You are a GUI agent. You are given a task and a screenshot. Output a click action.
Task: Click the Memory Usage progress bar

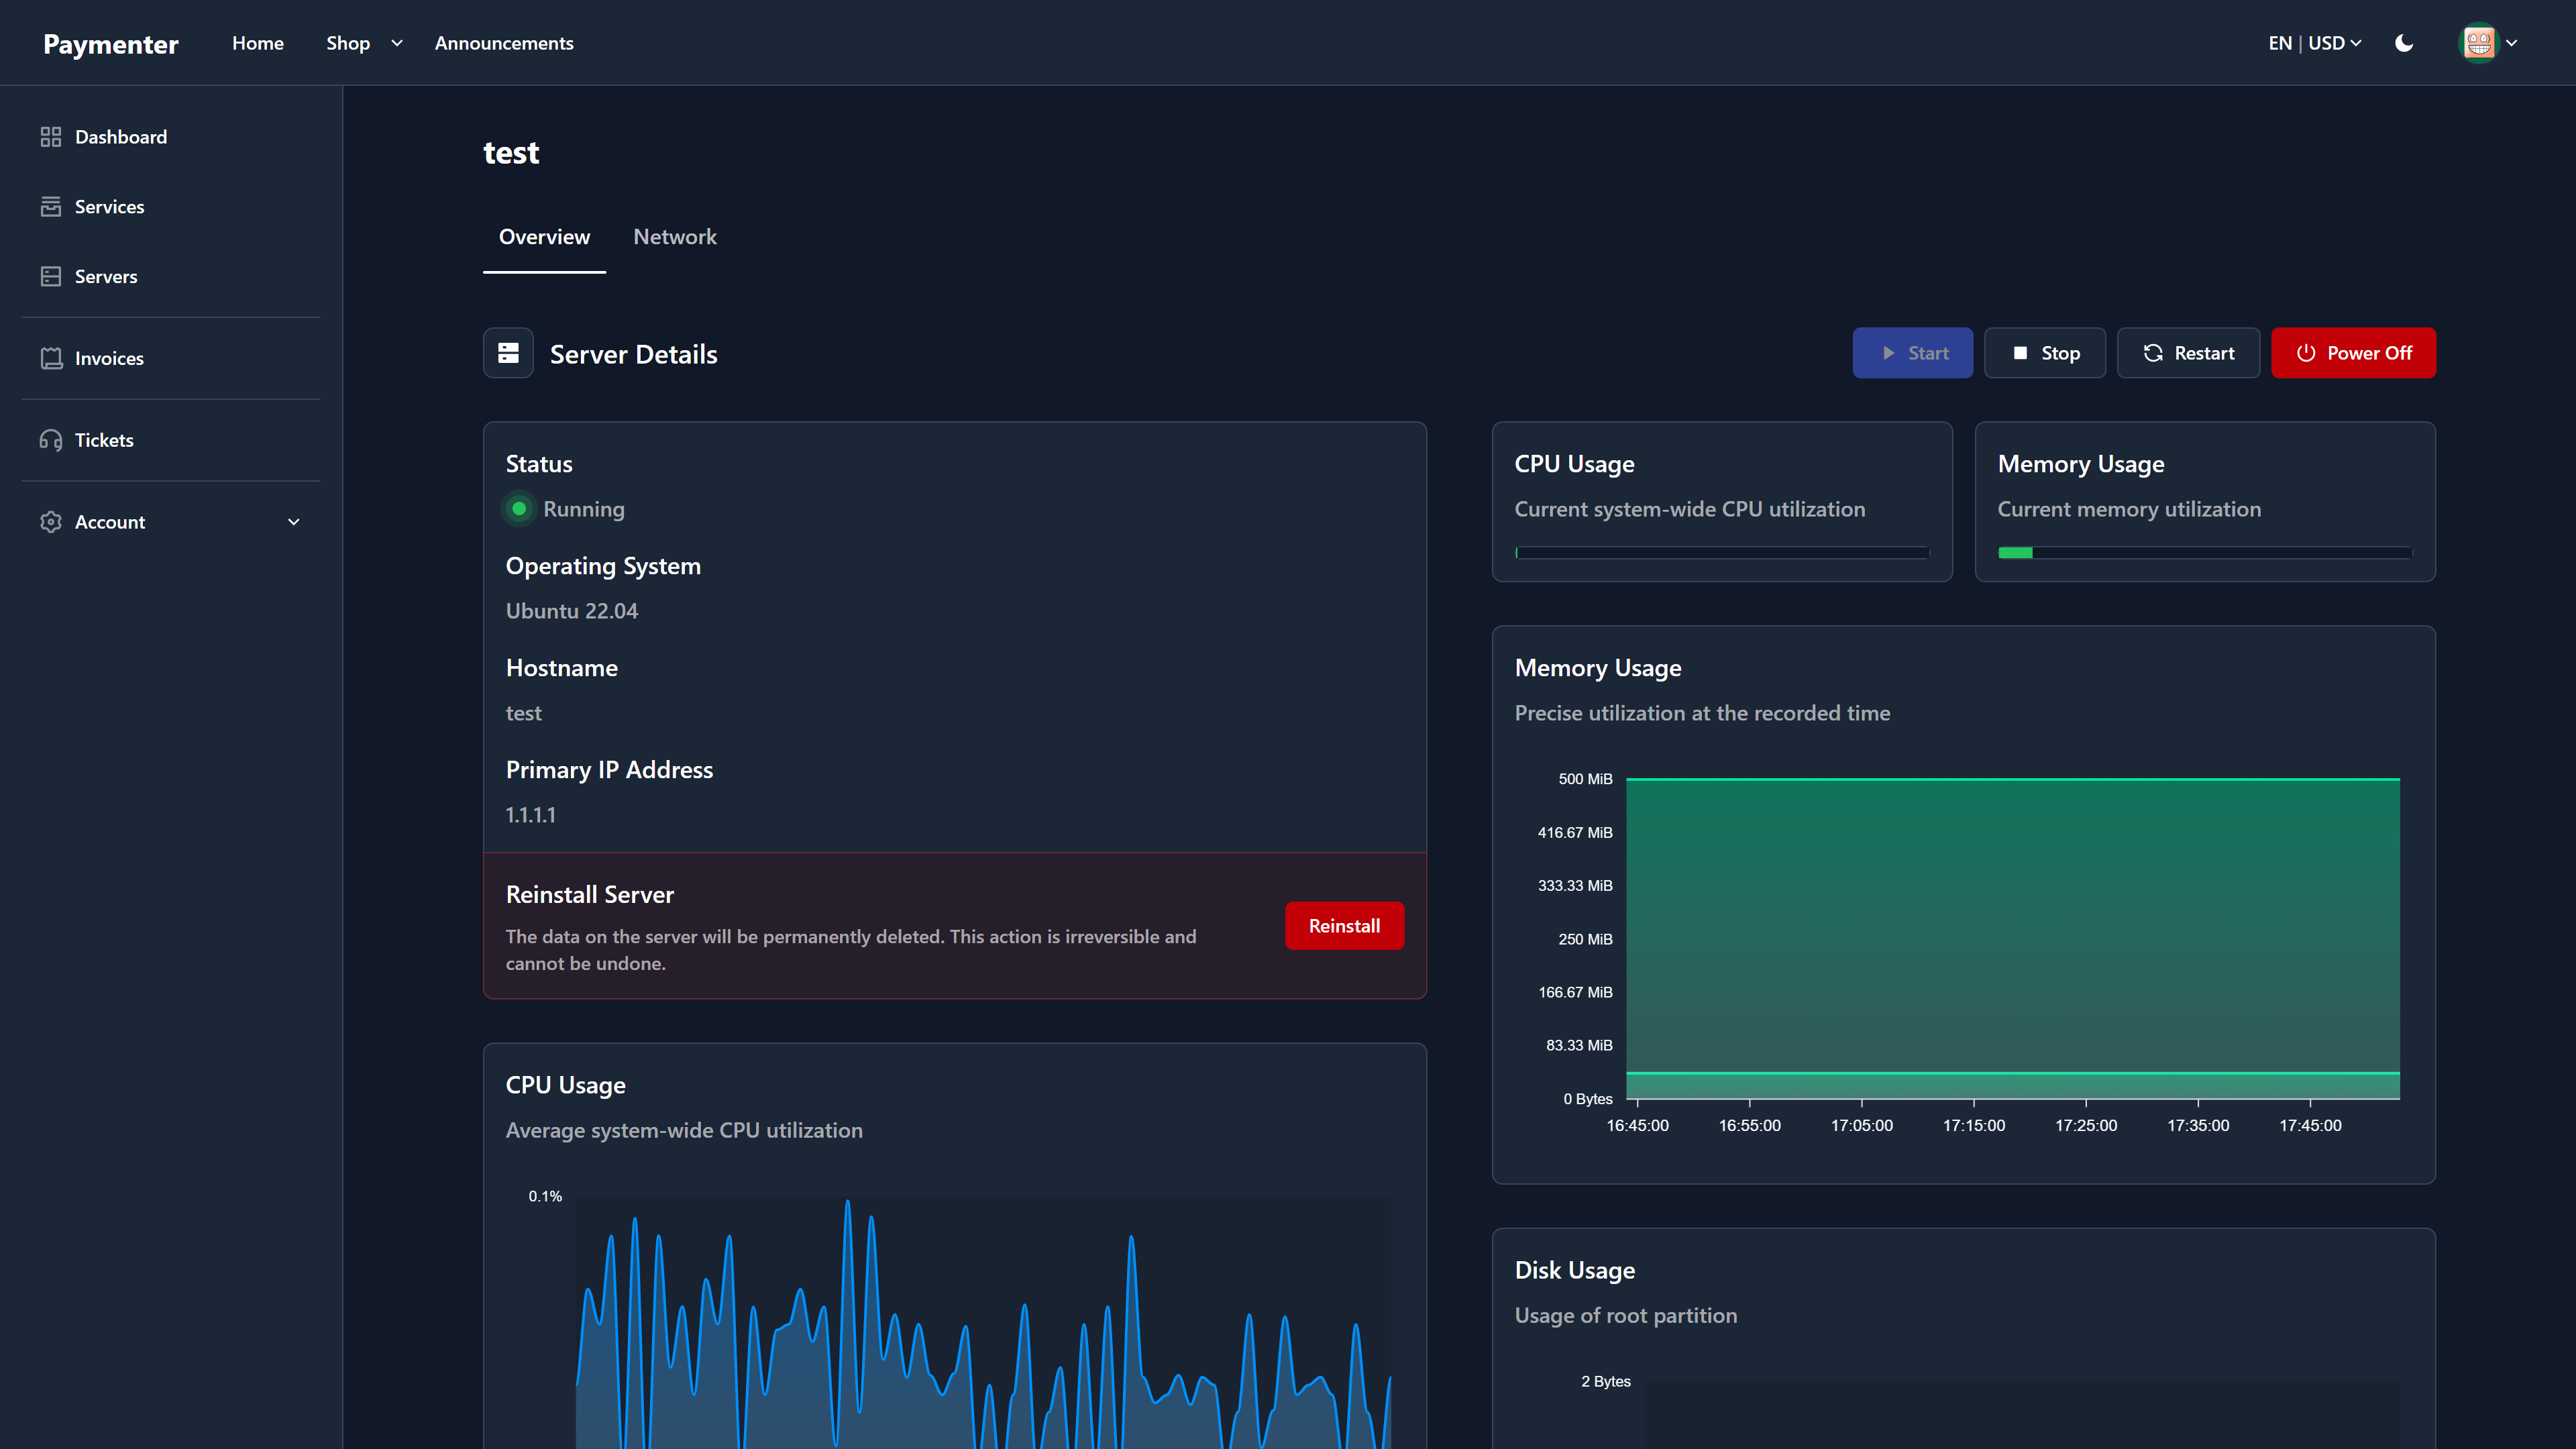point(2205,552)
